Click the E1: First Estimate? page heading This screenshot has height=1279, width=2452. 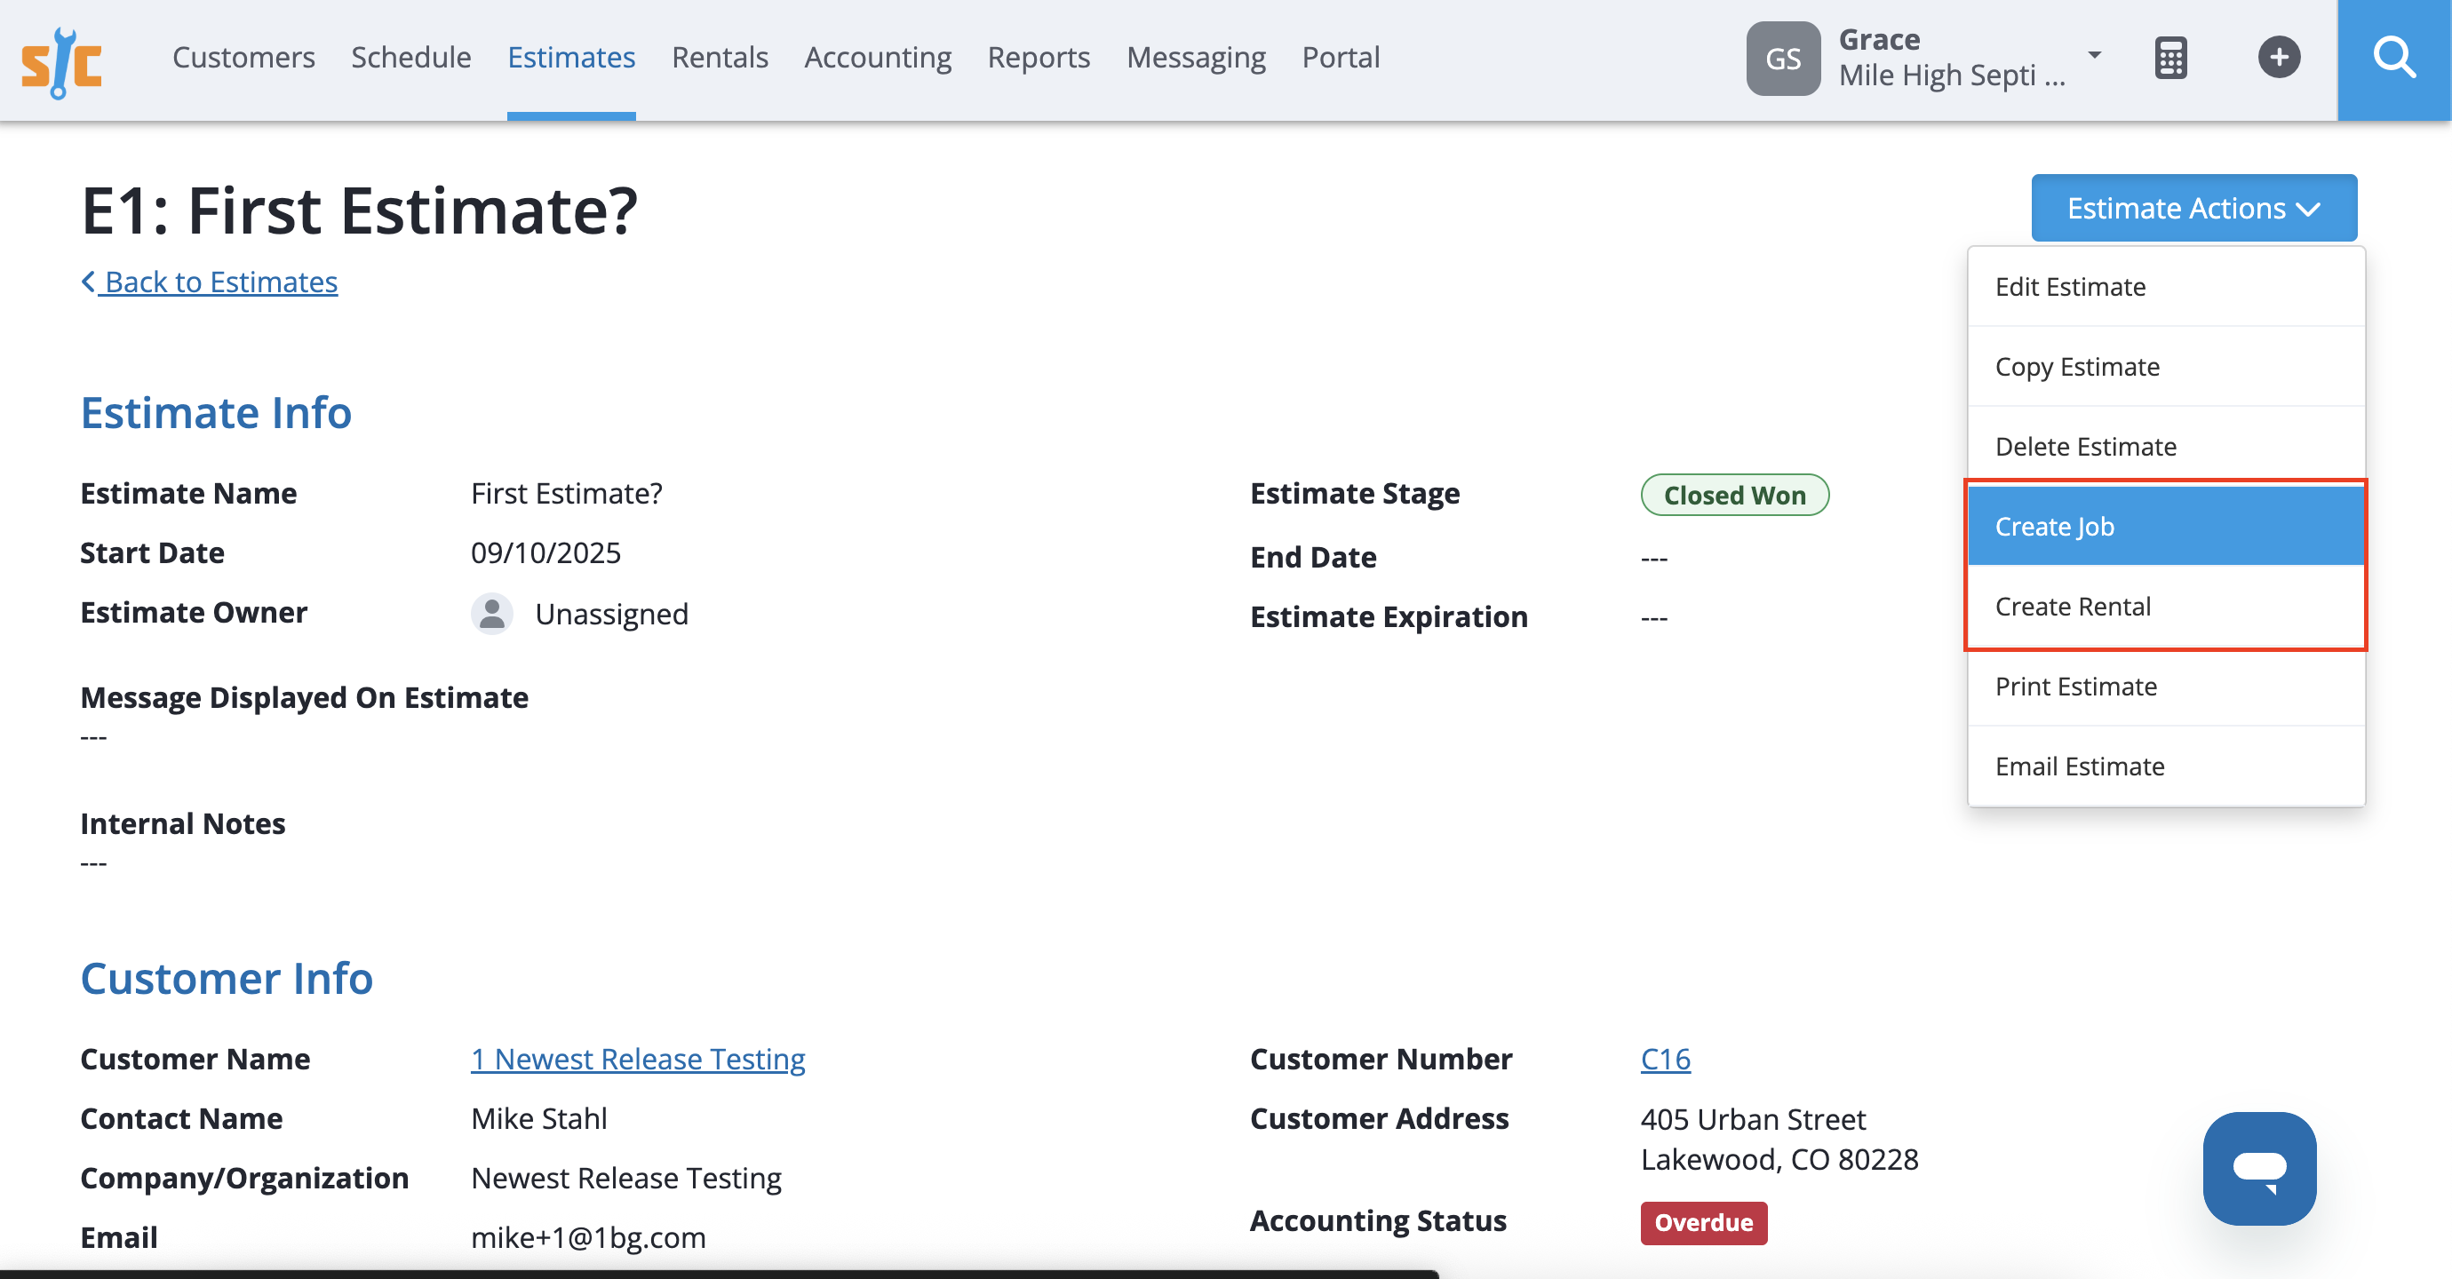click(x=360, y=210)
